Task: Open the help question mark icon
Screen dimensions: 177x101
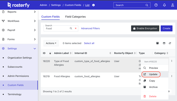Action: point(156,5)
